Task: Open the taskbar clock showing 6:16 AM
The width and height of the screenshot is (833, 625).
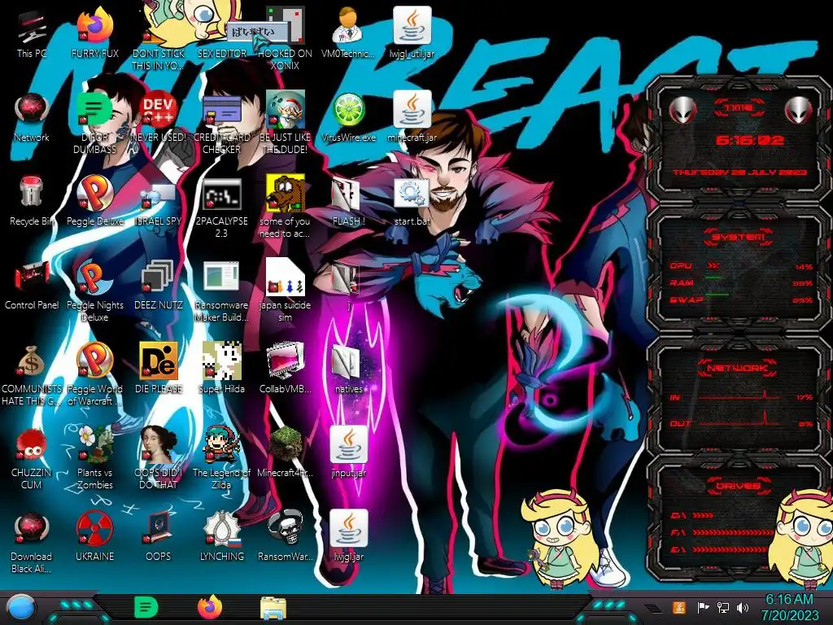Action: pyautogui.click(x=789, y=607)
